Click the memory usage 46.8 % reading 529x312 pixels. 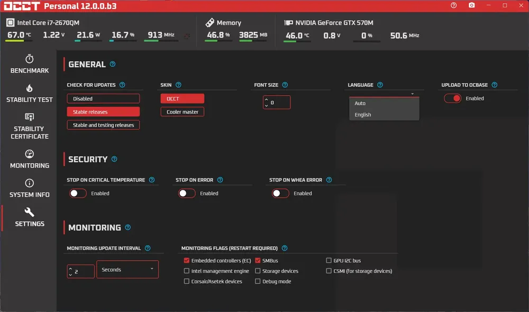click(x=218, y=35)
